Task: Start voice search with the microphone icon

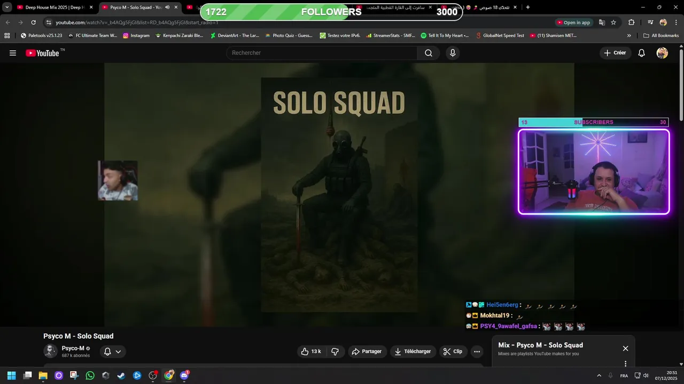Action: click(453, 53)
